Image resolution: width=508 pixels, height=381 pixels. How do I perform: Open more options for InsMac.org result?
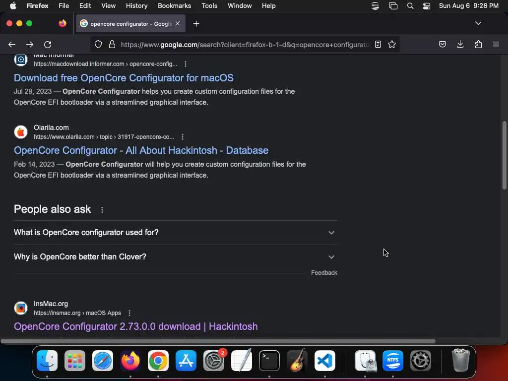click(x=129, y=313)
